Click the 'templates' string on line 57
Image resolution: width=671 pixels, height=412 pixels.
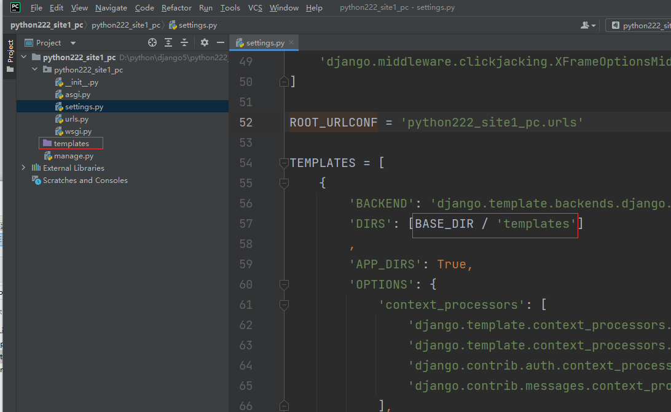(536, 223)
